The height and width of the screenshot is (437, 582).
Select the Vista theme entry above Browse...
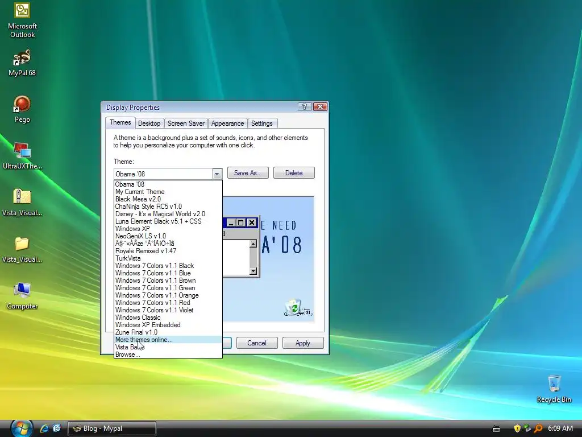(x=168, y=347)
